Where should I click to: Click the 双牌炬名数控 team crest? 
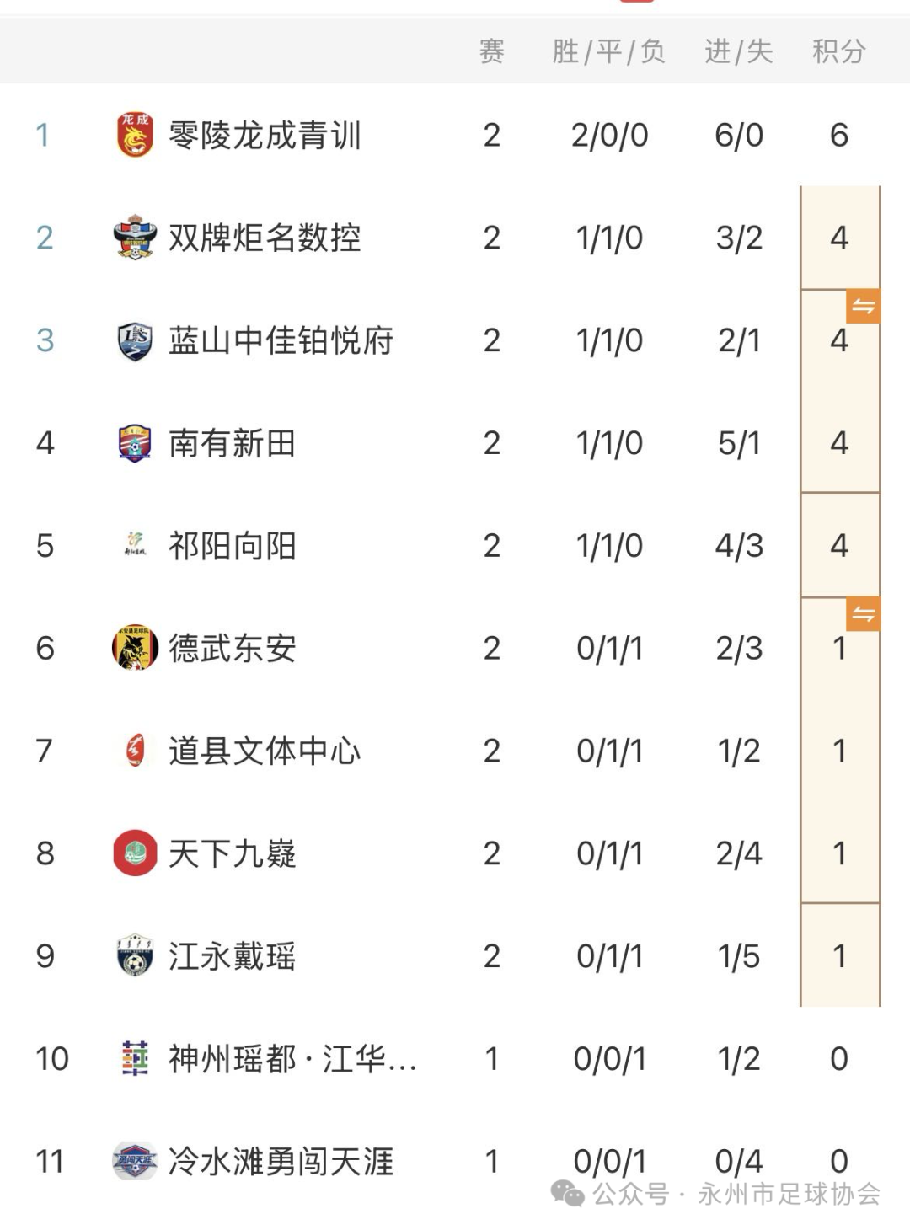click(x=135, y=238)
